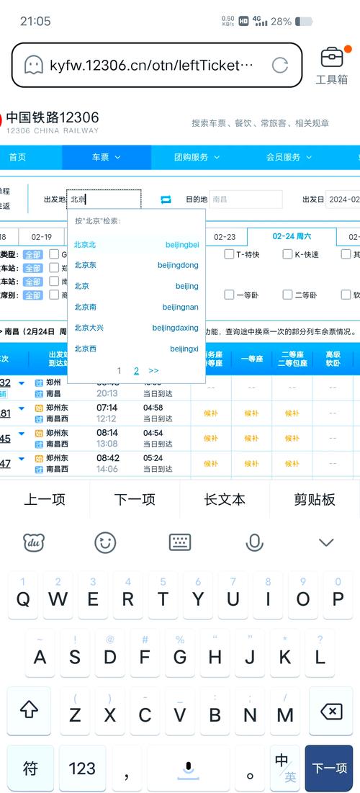The image size is (360, 793).
Task: Go to suggestion page 2
Action: [x=136, y=371]
